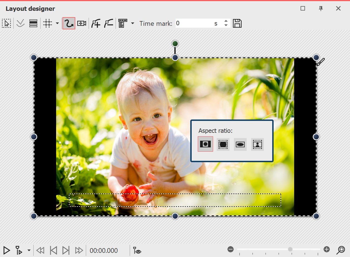Activate the camera pan tool

[x=81, y=23]
